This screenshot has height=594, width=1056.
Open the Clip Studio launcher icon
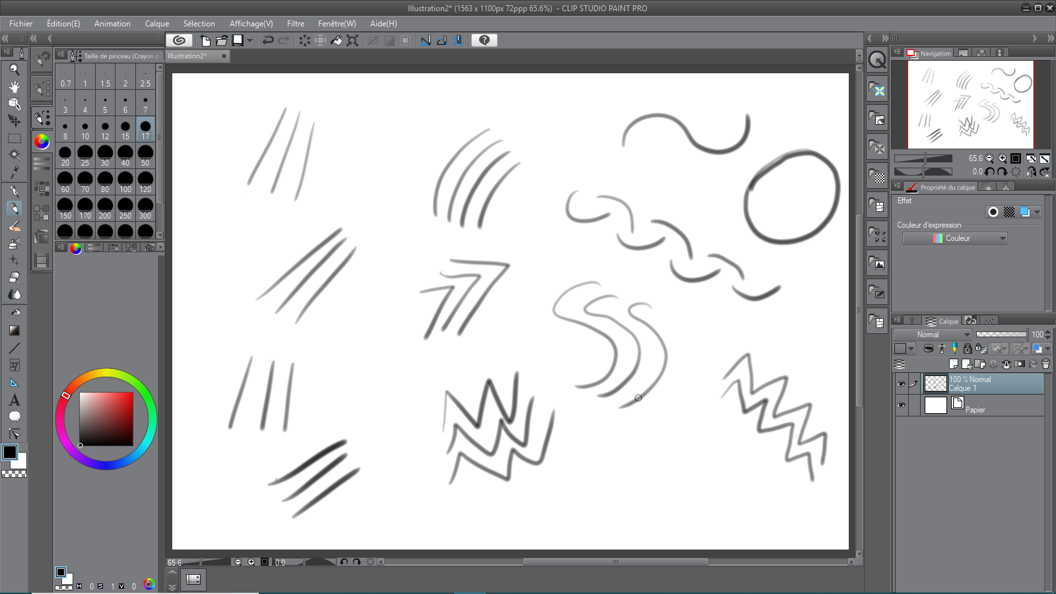click(179, 40)
